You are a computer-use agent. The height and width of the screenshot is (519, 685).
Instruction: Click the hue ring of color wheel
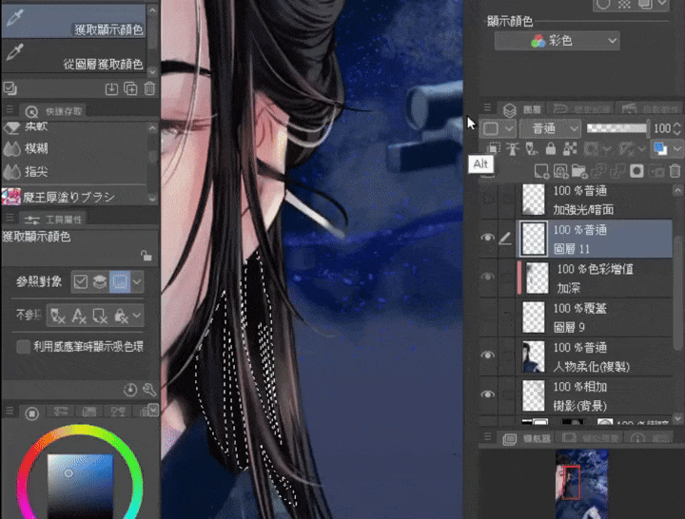coord(80,430)
